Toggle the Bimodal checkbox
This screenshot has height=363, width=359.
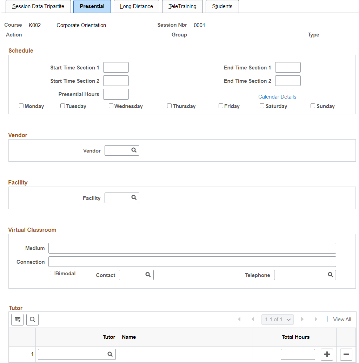coord(52,273)
